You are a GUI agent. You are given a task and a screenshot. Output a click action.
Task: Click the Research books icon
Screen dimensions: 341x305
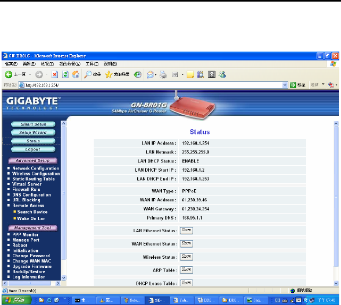(x=201, y=74)
